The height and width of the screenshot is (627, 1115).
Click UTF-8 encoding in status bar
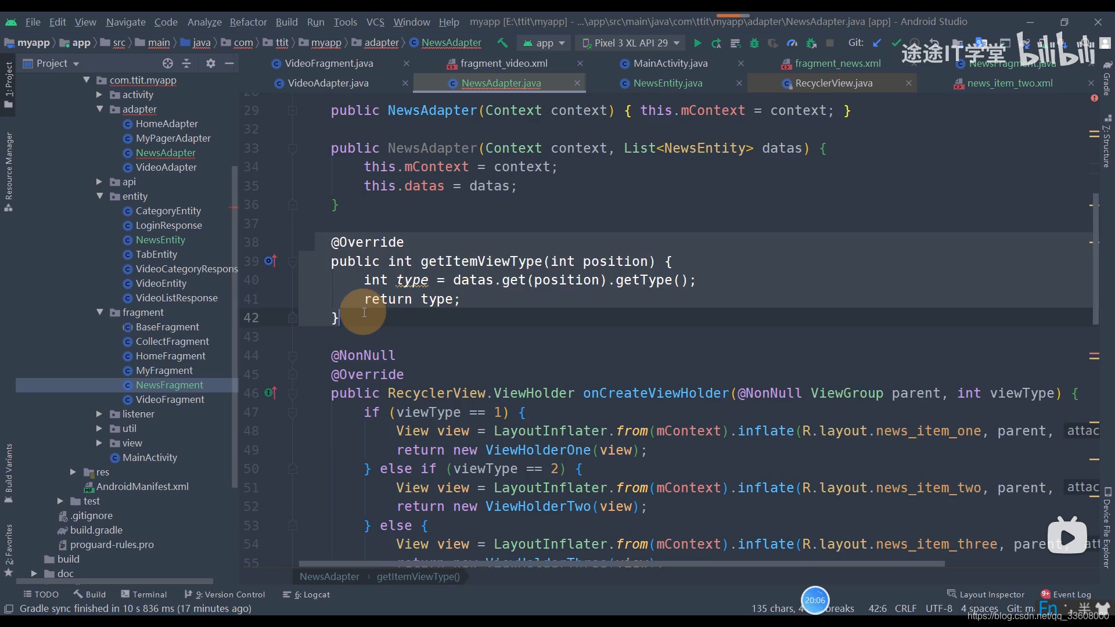pos(938,608)
